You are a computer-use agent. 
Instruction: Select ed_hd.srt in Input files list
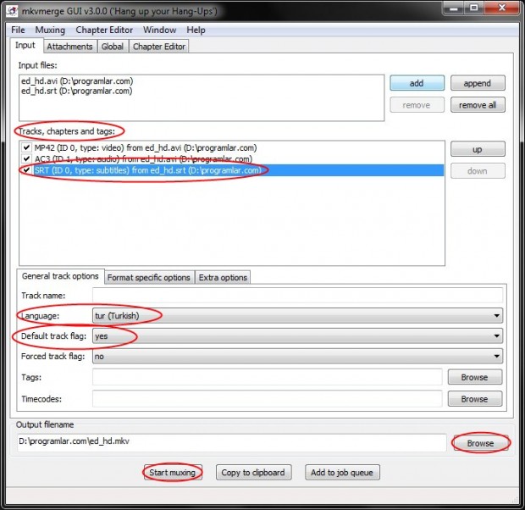pyautogui.click(x=77, y=91)
